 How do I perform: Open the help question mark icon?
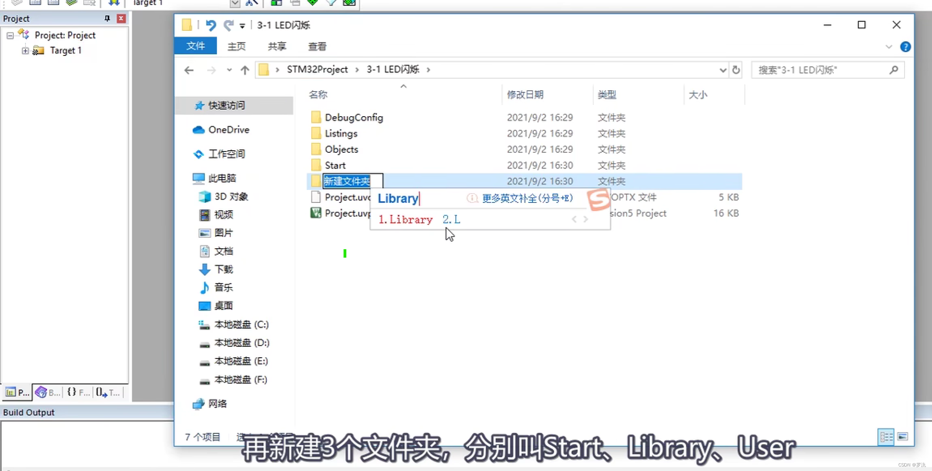click(905, 47)
